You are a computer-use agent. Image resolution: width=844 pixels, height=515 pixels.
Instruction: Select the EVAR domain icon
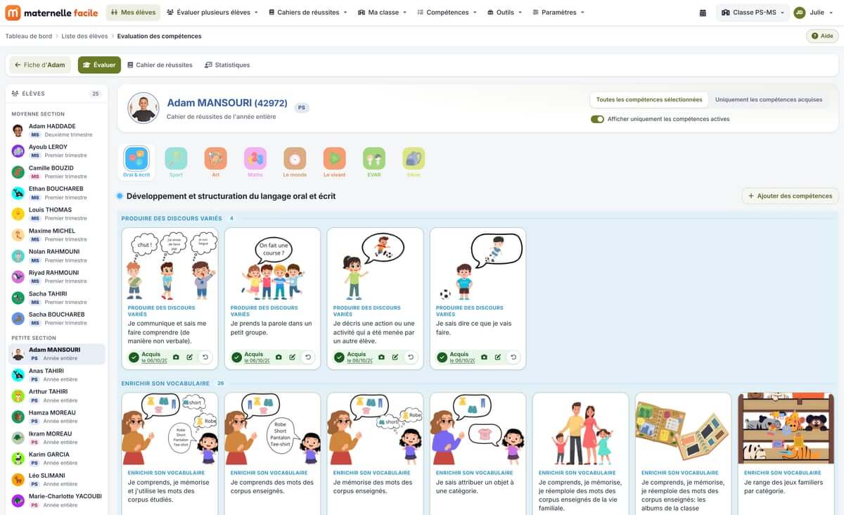point(374,161)
